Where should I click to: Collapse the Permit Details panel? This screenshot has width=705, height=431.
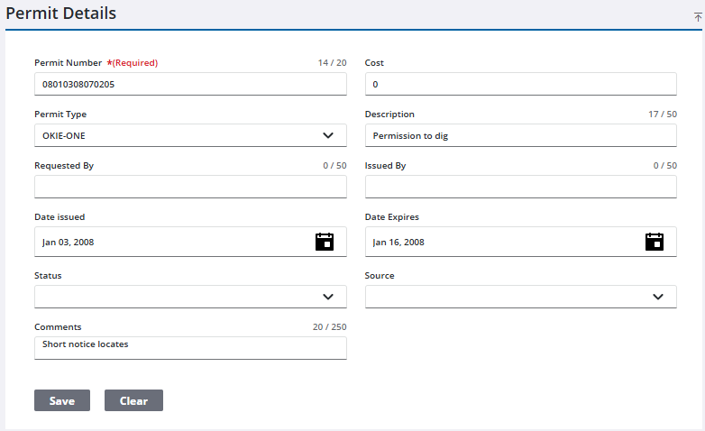point(697,16)
